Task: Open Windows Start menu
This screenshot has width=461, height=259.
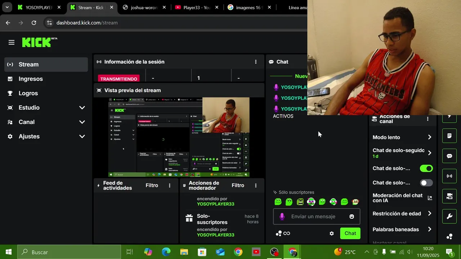Action: (x=9, y=252)
